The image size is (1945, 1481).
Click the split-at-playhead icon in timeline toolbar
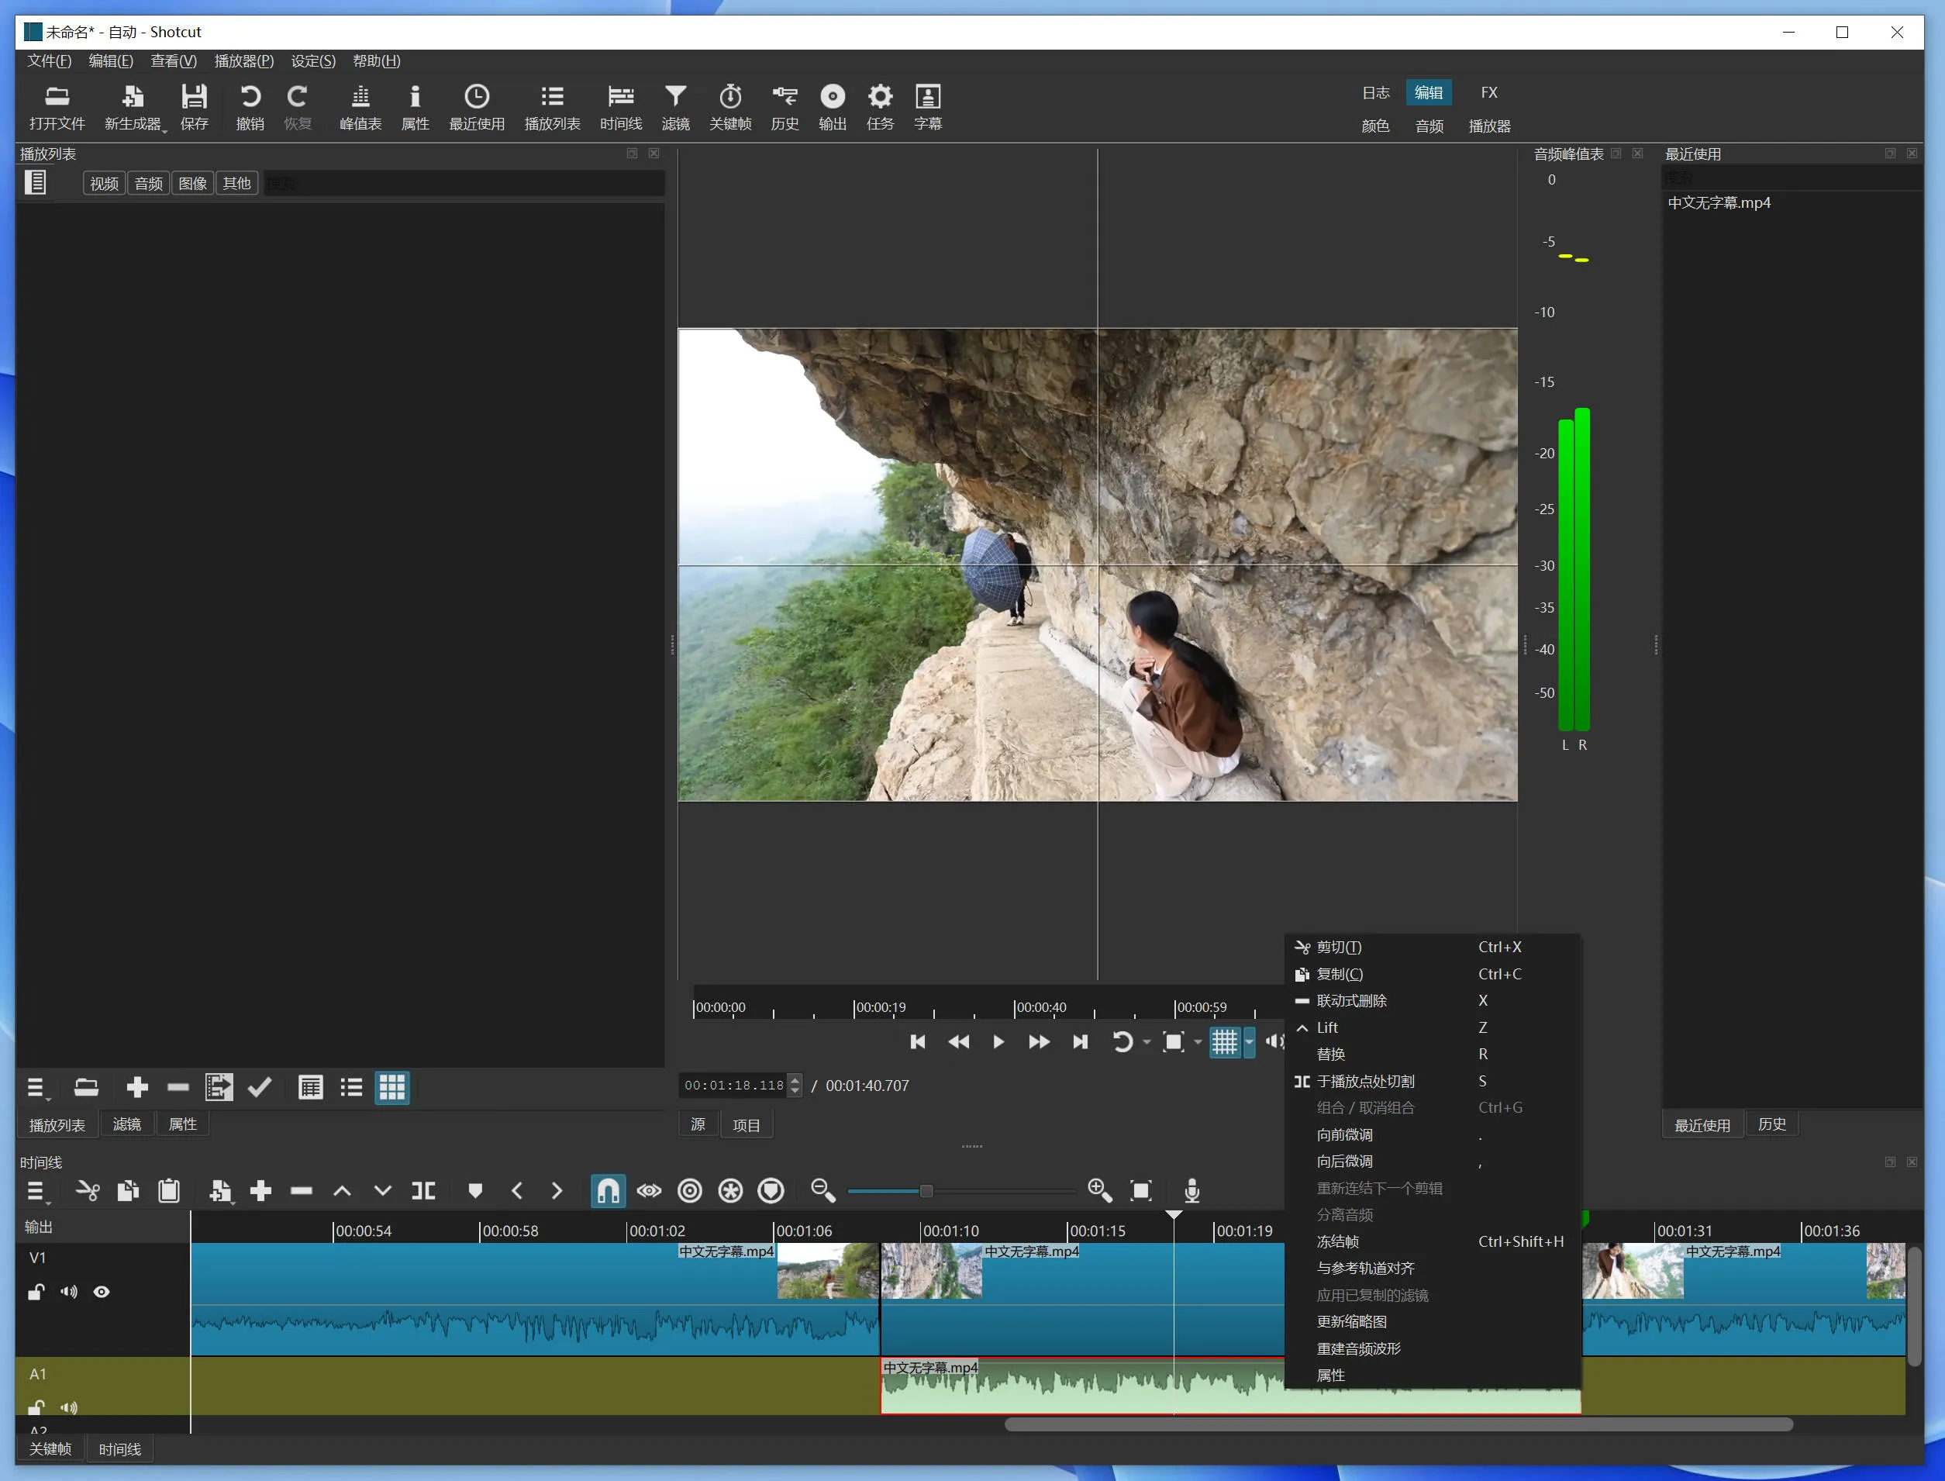point(424,1190)
